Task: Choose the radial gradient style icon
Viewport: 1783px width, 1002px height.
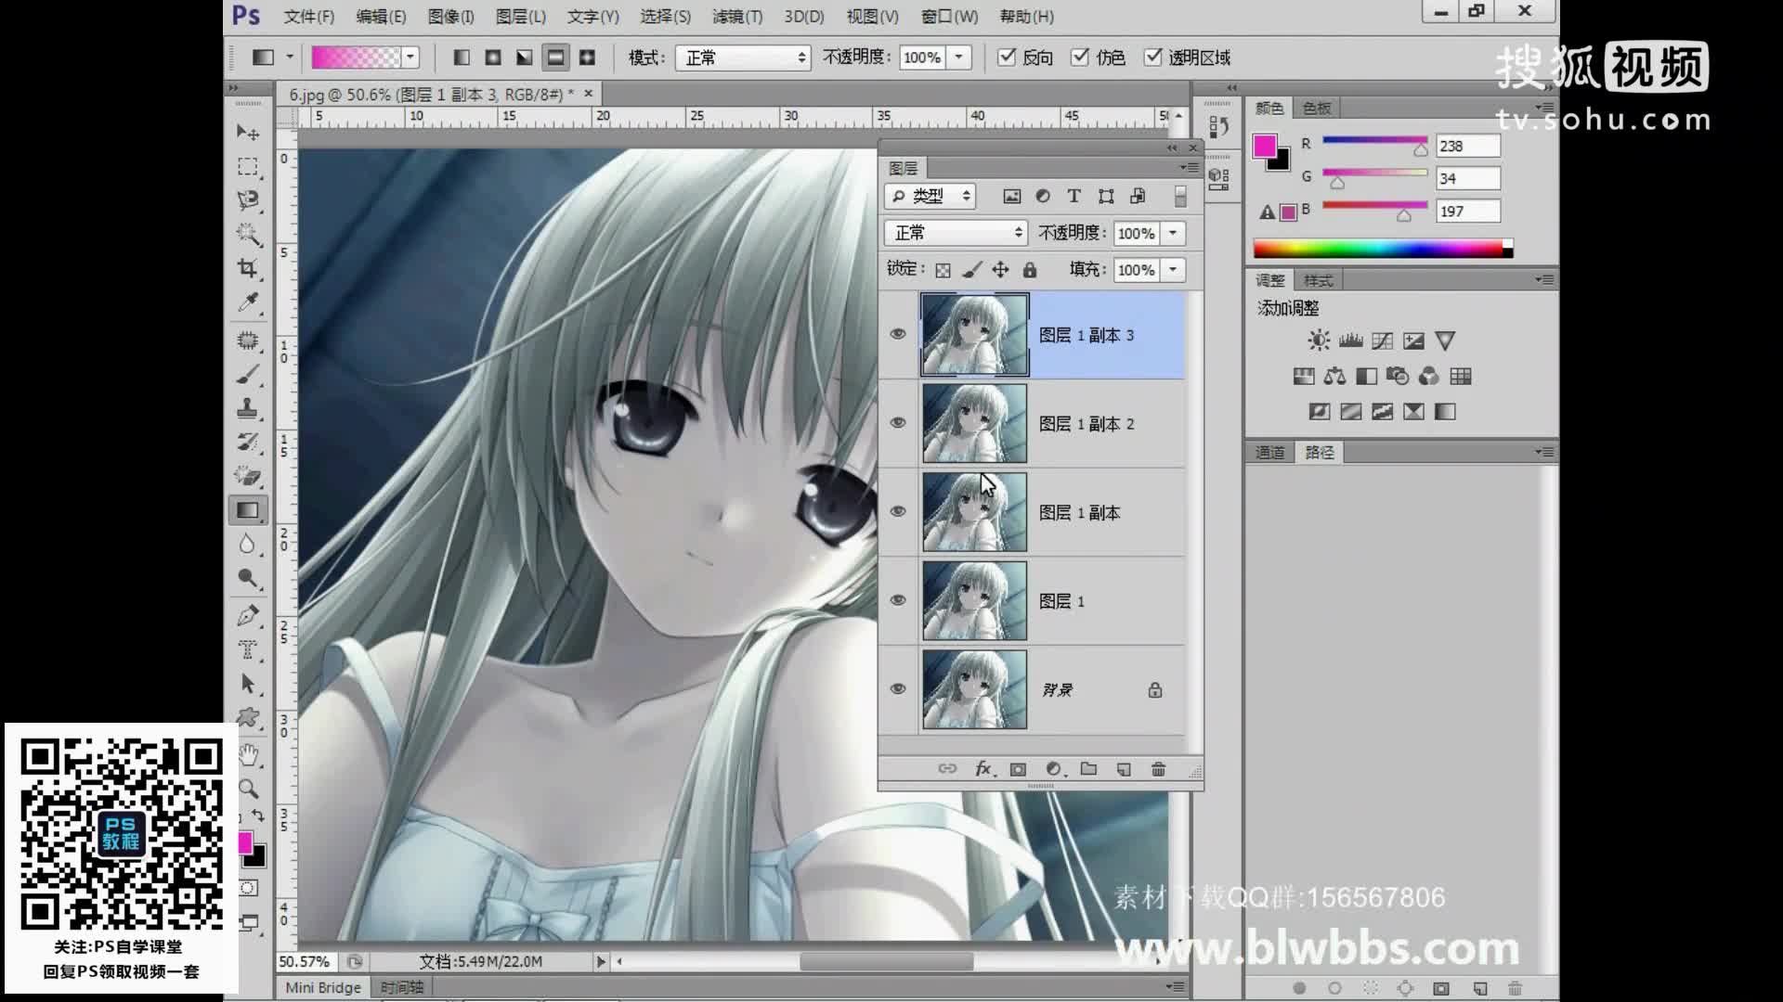Action: (493, 58)
